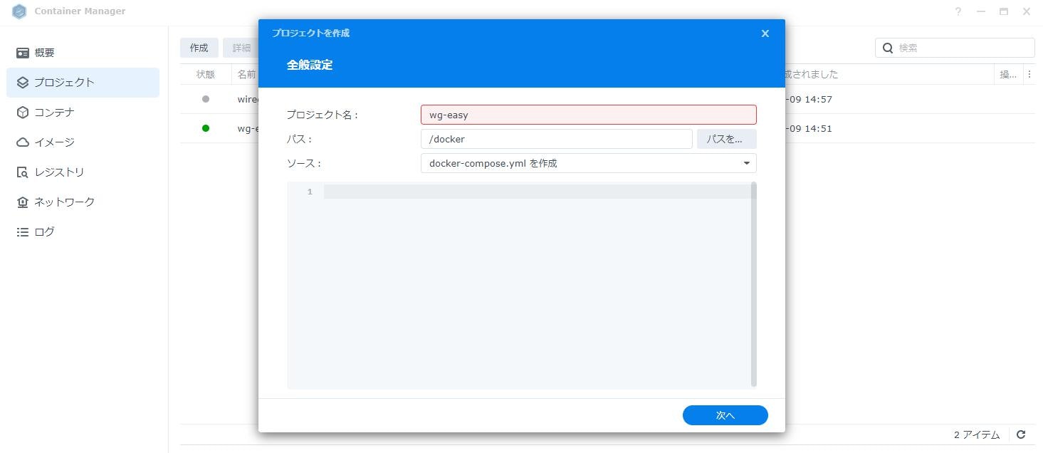This screenshot has height=453, width=1043.
Task: Open イメージ section
Action: (x=83, y=142)
